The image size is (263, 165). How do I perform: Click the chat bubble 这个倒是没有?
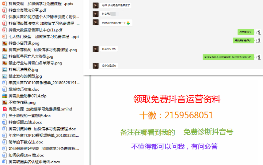click(x=109, y=65)
